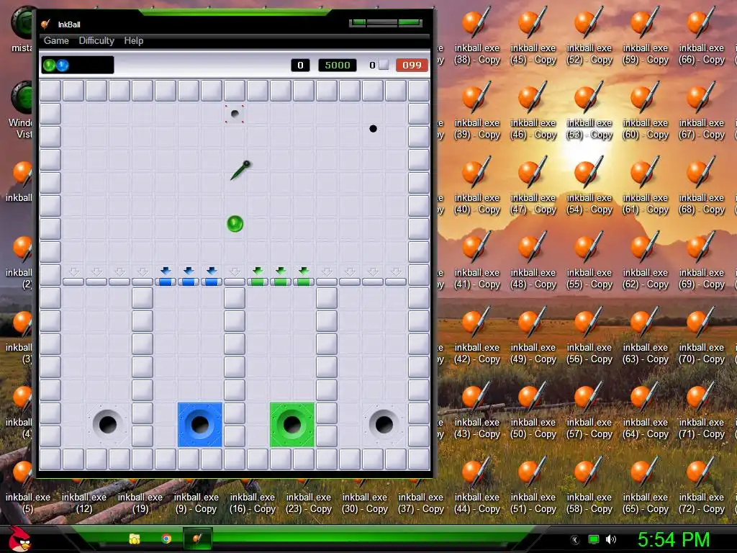
Task: Select inkball.exe (58) - Copy desktop icon
Action: (x=589, y=483)
